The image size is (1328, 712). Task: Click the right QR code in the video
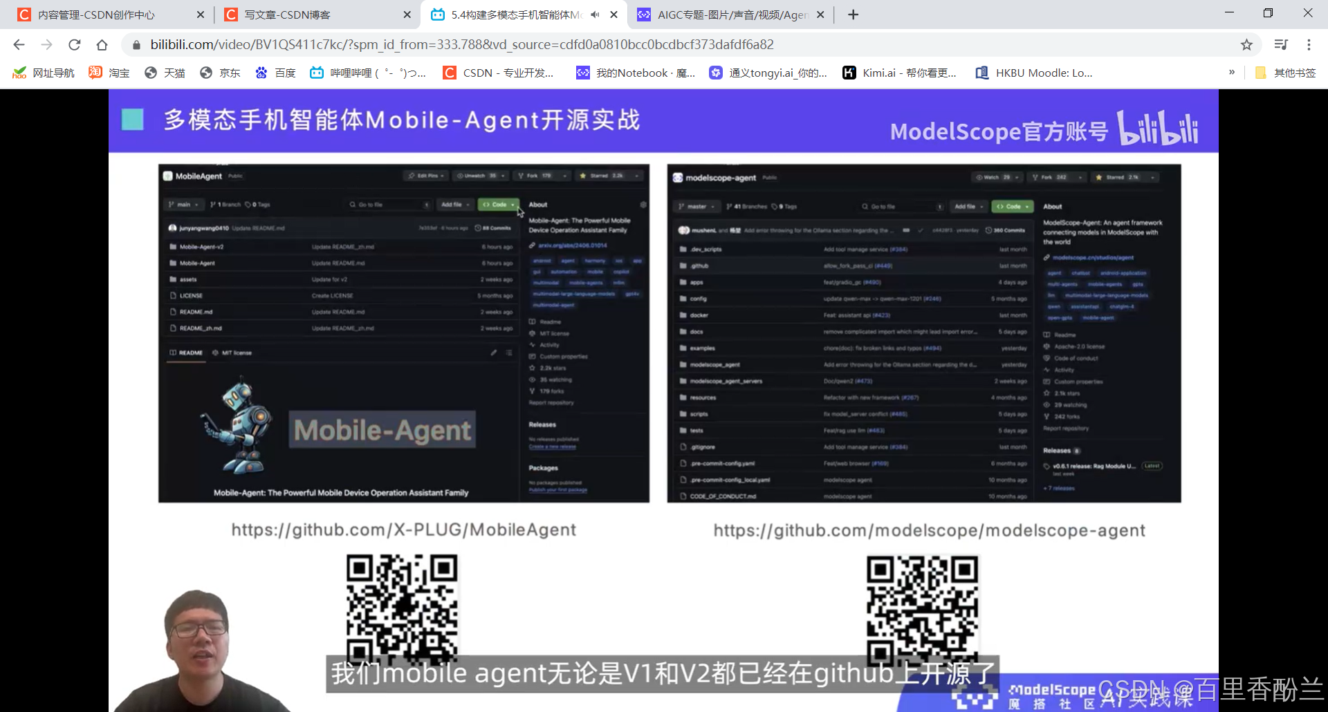coord(922,610)
